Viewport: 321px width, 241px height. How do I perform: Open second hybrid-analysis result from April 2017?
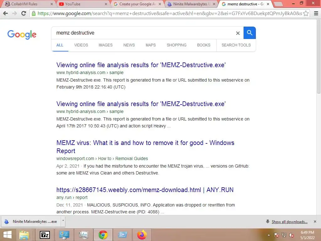point(141,104)
